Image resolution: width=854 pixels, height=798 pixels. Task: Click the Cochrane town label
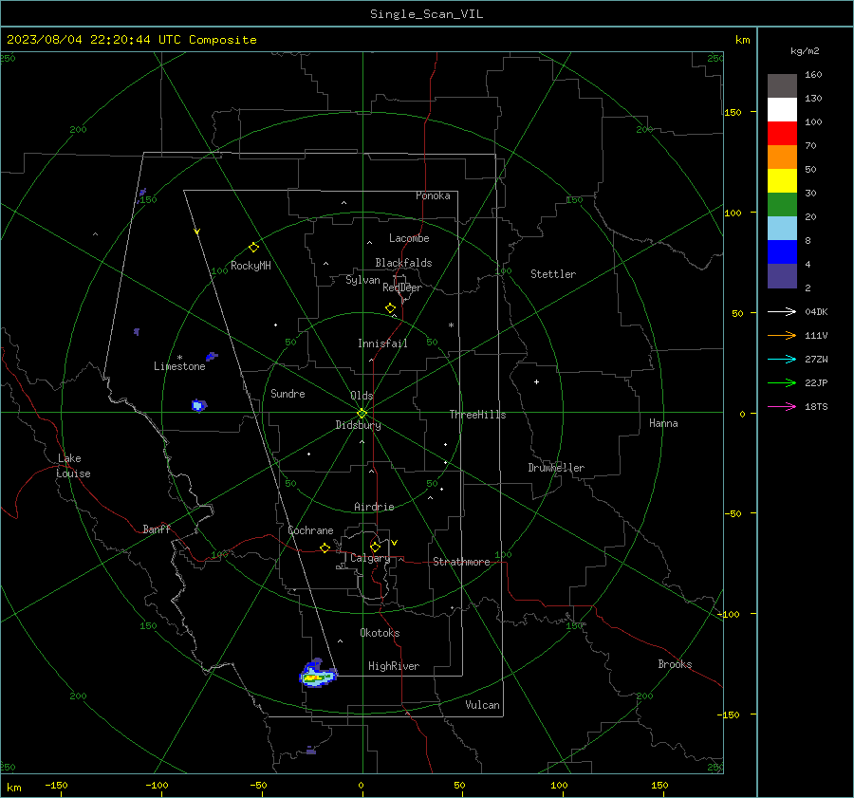pos(310,530)
